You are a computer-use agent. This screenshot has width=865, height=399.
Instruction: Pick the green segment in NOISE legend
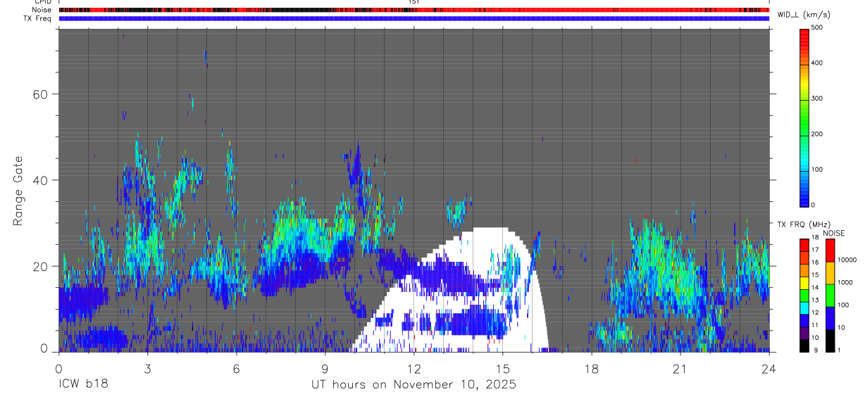(x=830, y=296)
